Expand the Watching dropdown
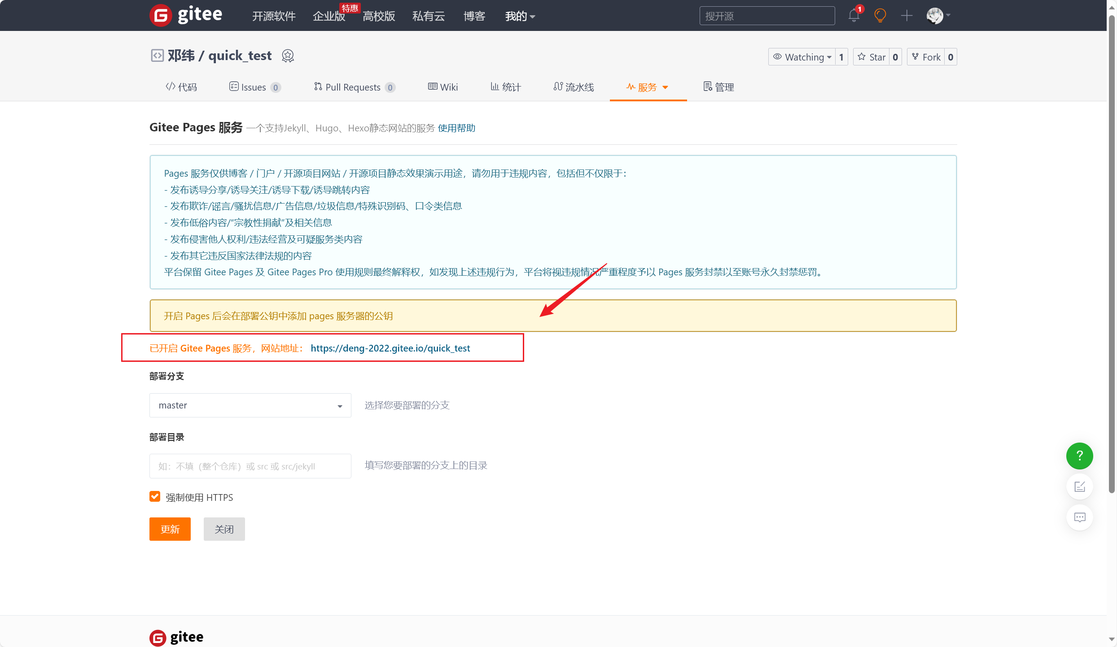 pyautogui.click(x=802, y=57)
